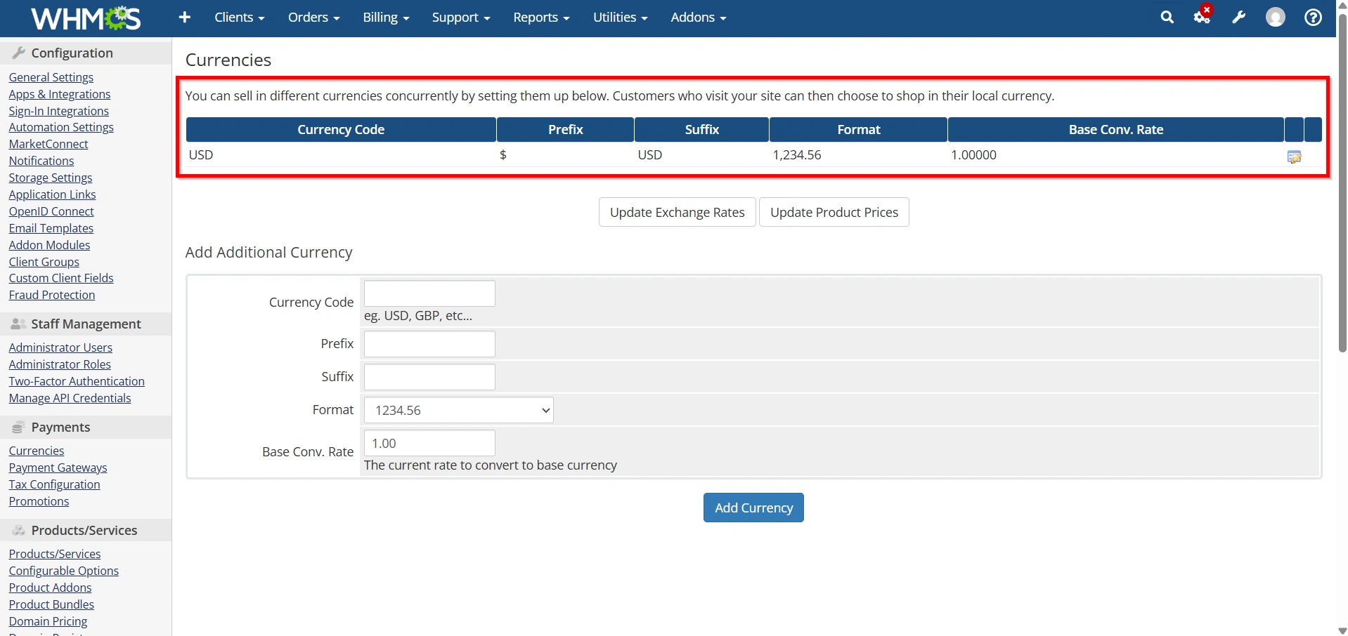This screenshot has height=636, width=1348.
Task: Open the Clients dropdown menu
Action: click(x=240, y=18)
